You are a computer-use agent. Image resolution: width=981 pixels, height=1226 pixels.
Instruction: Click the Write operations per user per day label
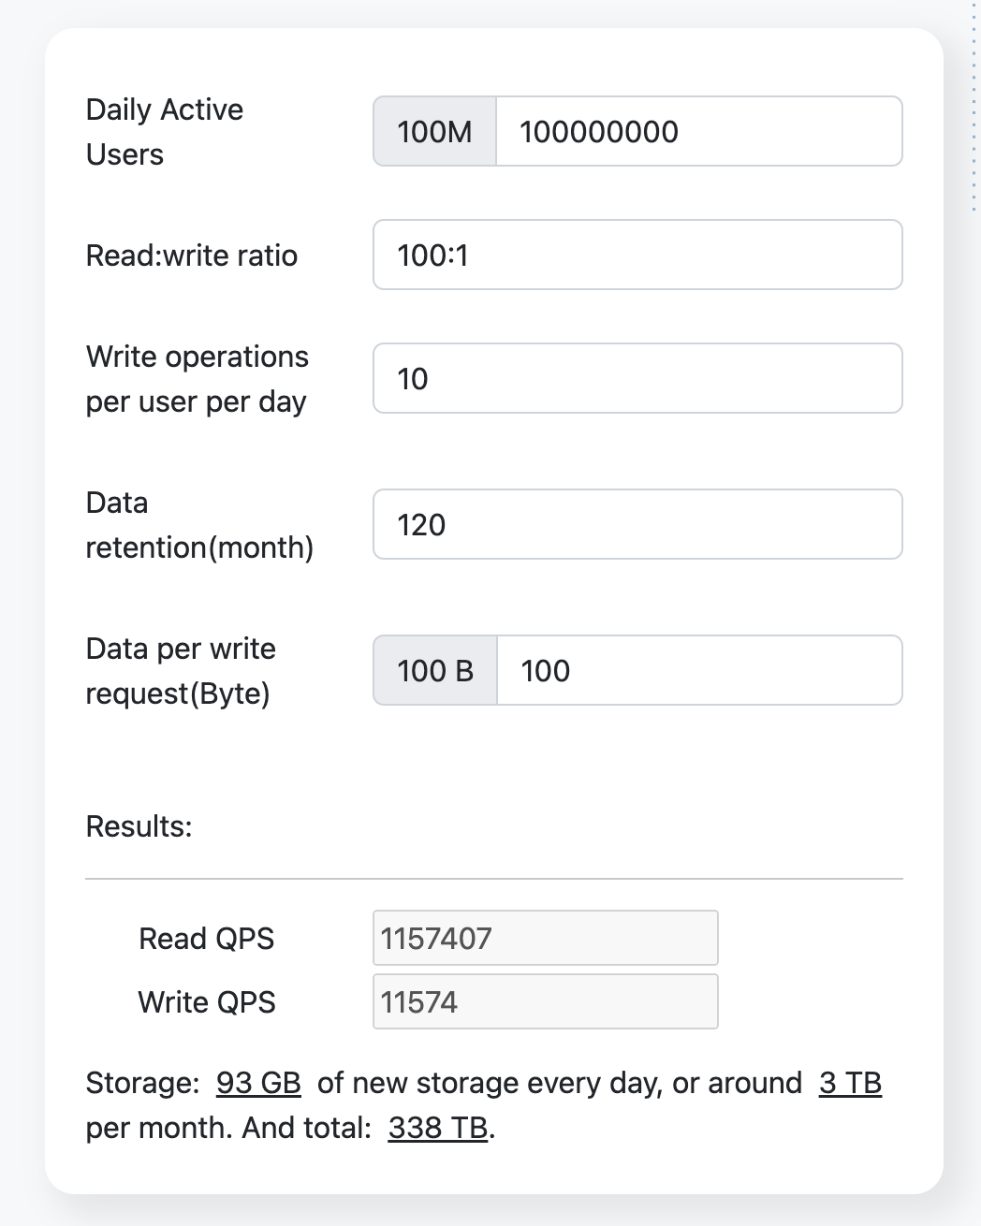click(198, 379)
